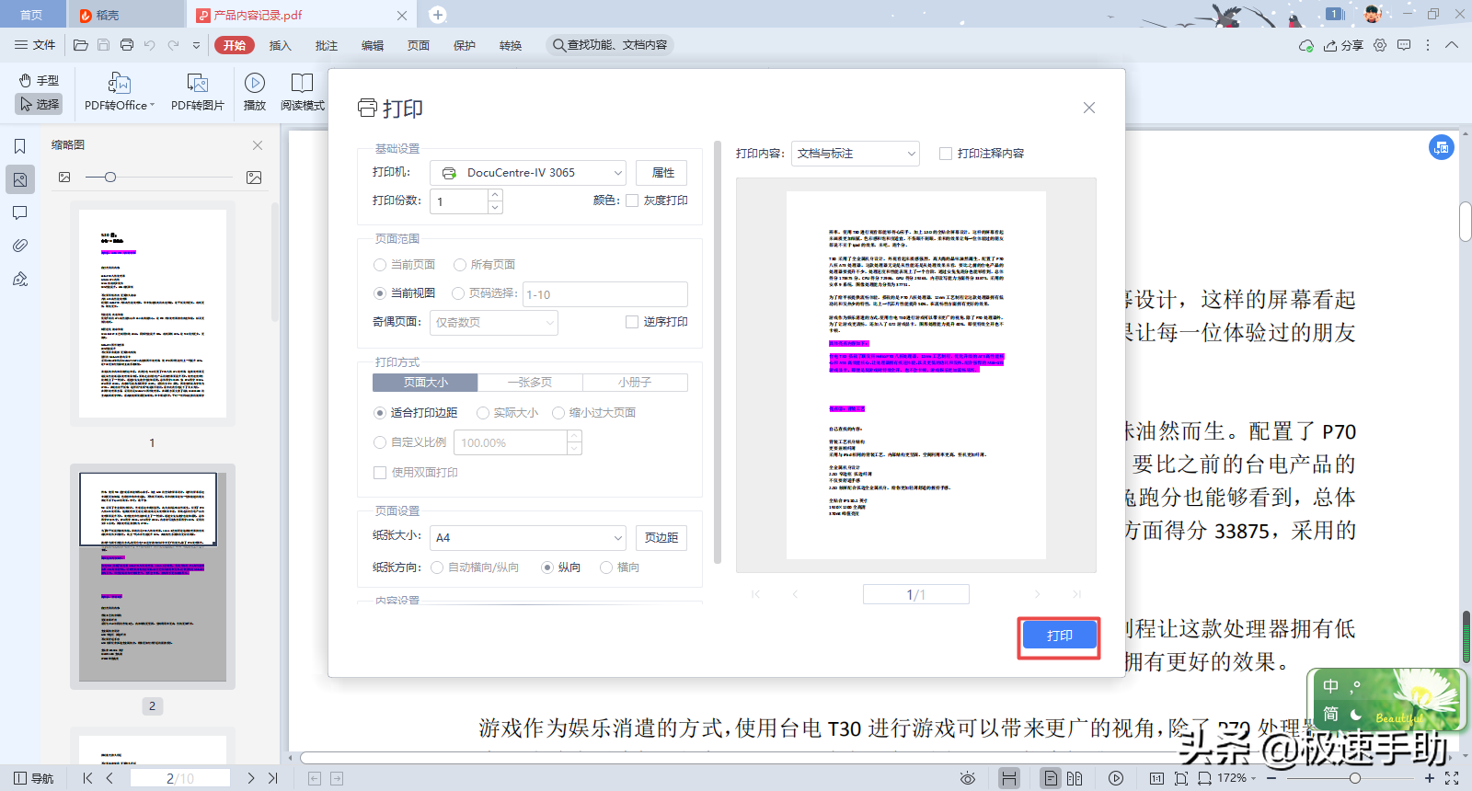Adjust thumbnail size slider
Screen dimensions: 1472x791
pyautogui.click(x=110, y=177)
